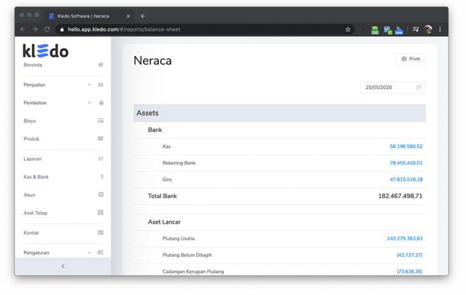This screenshot has width=466, height=295.
Task: Open the Rekening Bank amount 78.455.400,01
Action: tap(406, 163)
